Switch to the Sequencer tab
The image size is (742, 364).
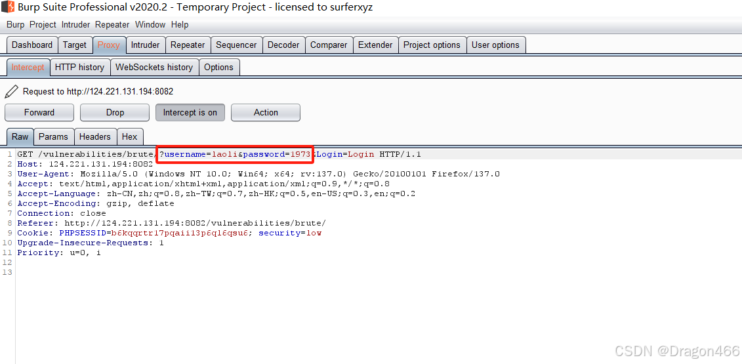(236, 45)
